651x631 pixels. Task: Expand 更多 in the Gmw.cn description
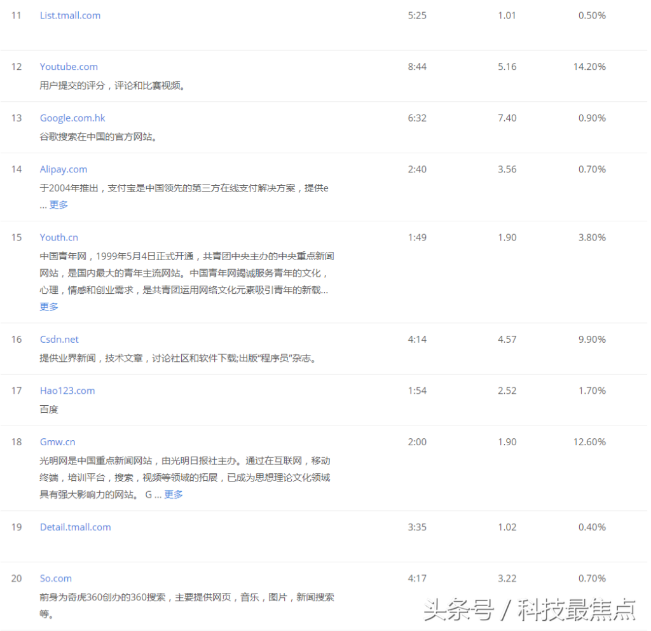click(174, 494)
